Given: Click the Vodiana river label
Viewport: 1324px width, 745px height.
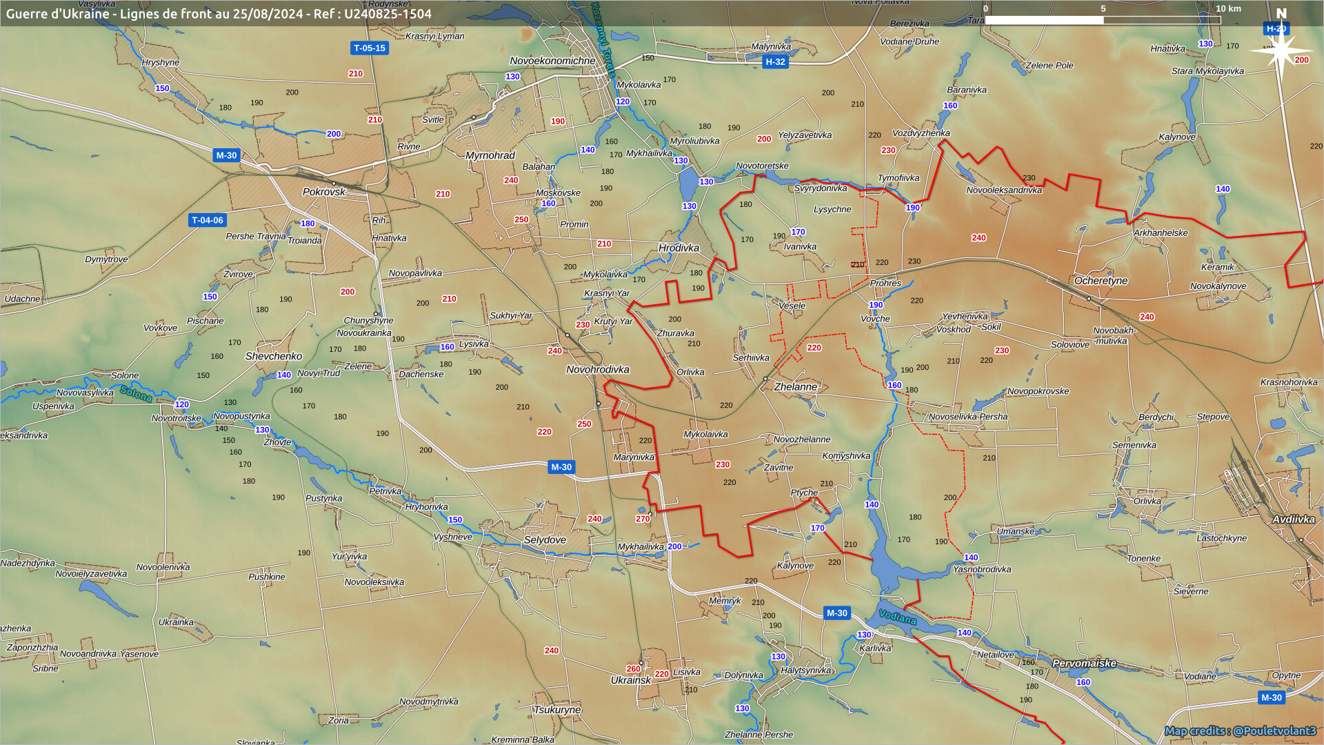Looking at the screenshot, I should 897,617.
